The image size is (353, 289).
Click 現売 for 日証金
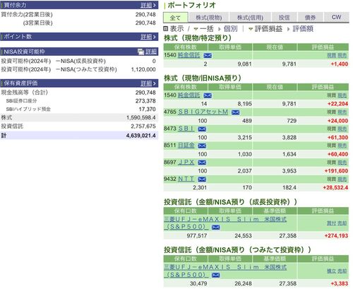(x=342, y=146)
